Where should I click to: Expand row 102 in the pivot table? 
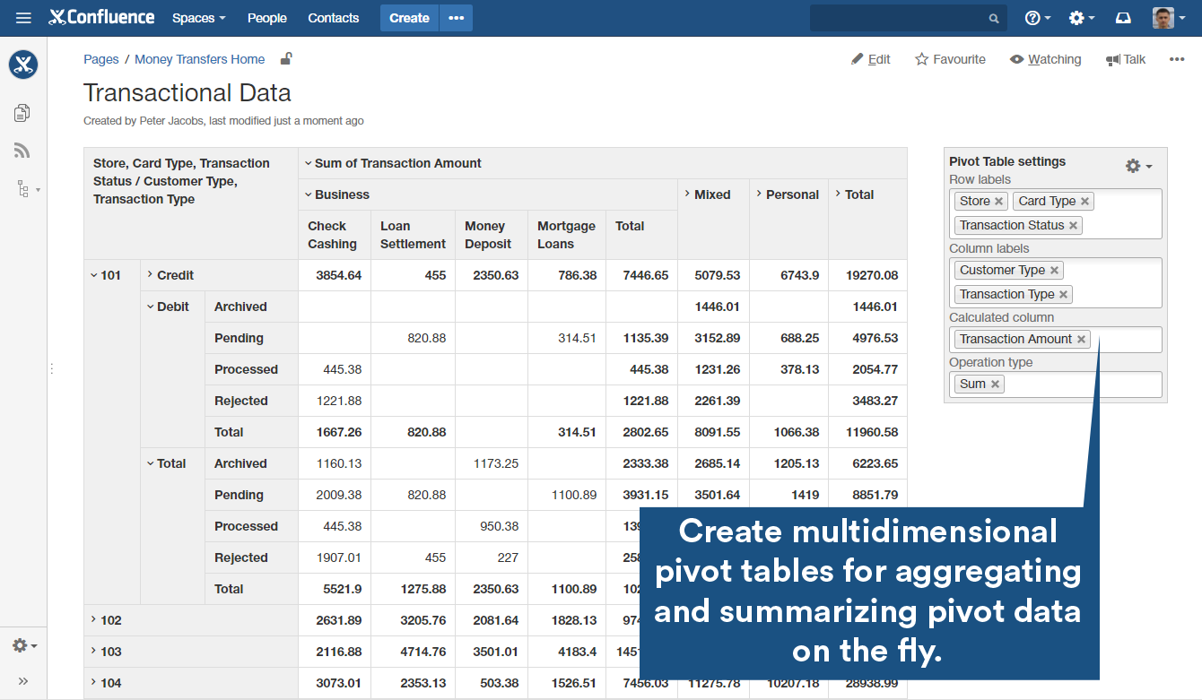[x=92, y=619]
